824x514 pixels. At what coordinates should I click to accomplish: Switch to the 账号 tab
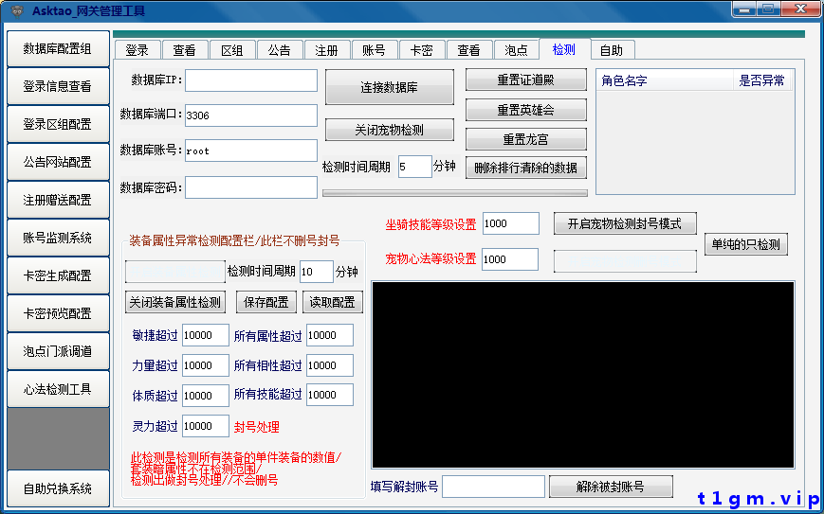click(375, 50)
